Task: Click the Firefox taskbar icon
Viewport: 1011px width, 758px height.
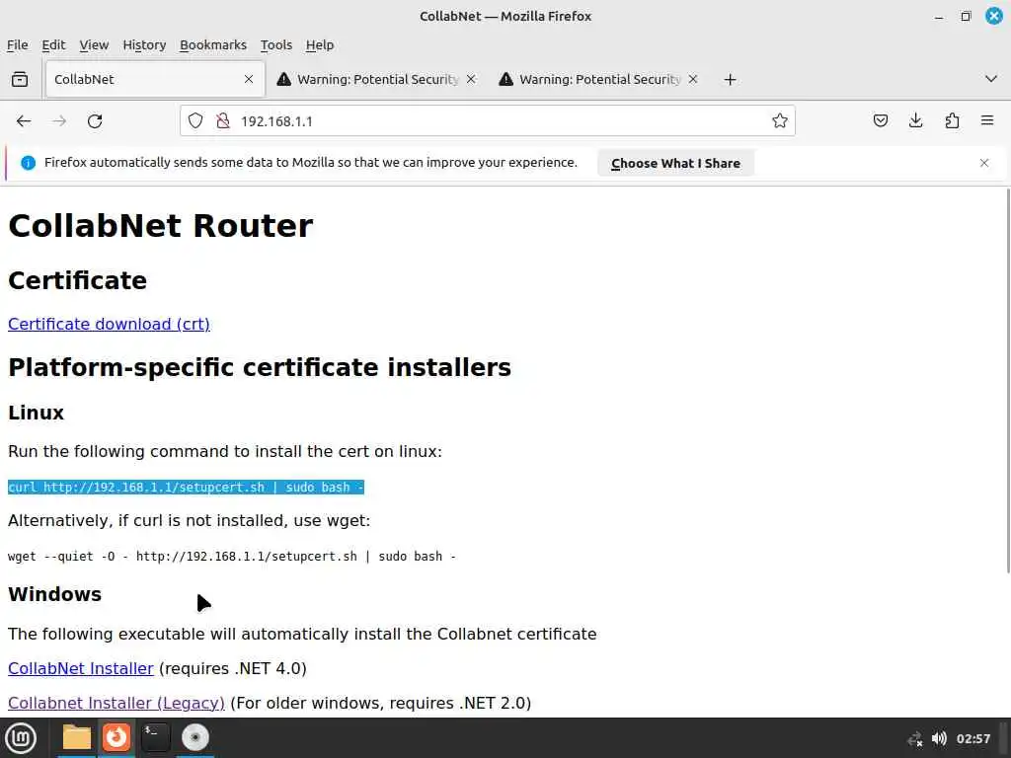Action: pos(117,737)
